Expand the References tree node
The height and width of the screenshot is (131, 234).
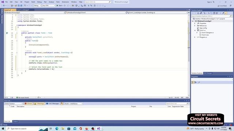coord(195,26)
